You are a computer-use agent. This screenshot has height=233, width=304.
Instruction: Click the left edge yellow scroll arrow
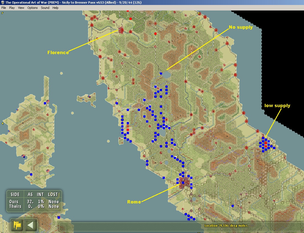(x=2, y=123)
